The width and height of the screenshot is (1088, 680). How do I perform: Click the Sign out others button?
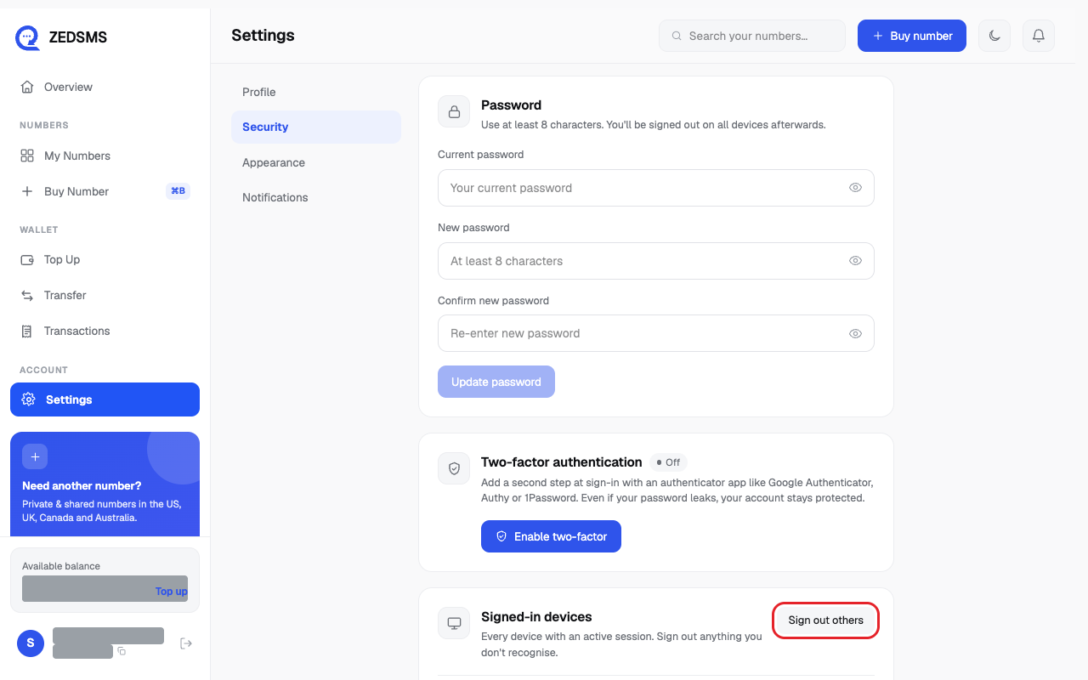coord(825,620)
